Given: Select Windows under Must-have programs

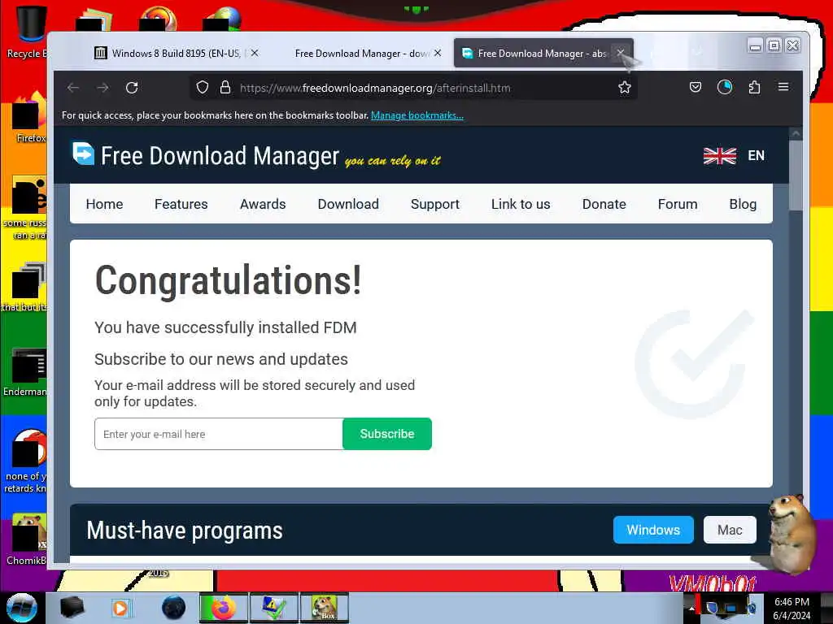Looking at the screenshot, I should (x=653, y=530).
